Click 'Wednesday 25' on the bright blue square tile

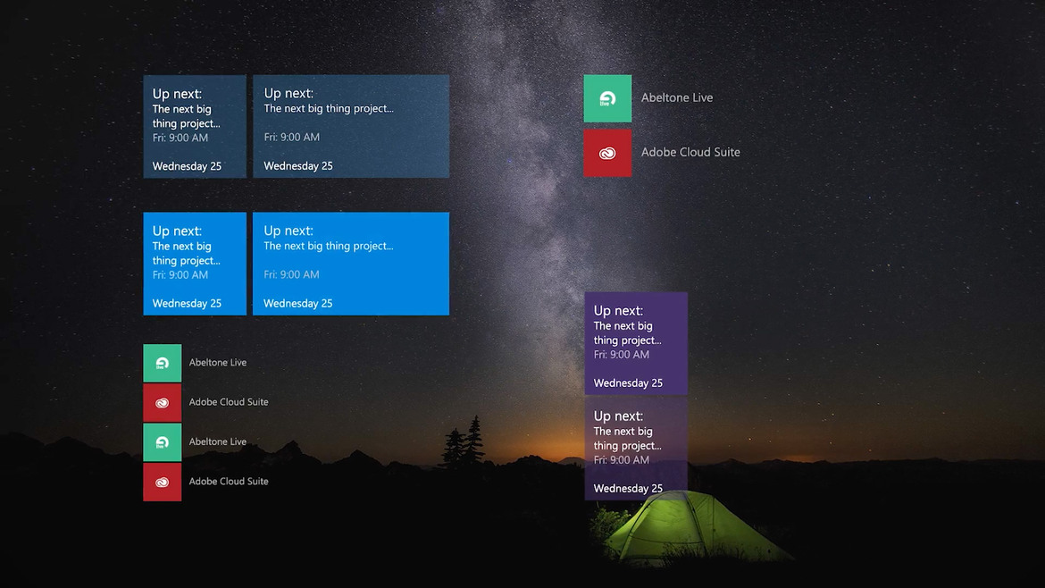pyautogui.click(x=187, y=303)
